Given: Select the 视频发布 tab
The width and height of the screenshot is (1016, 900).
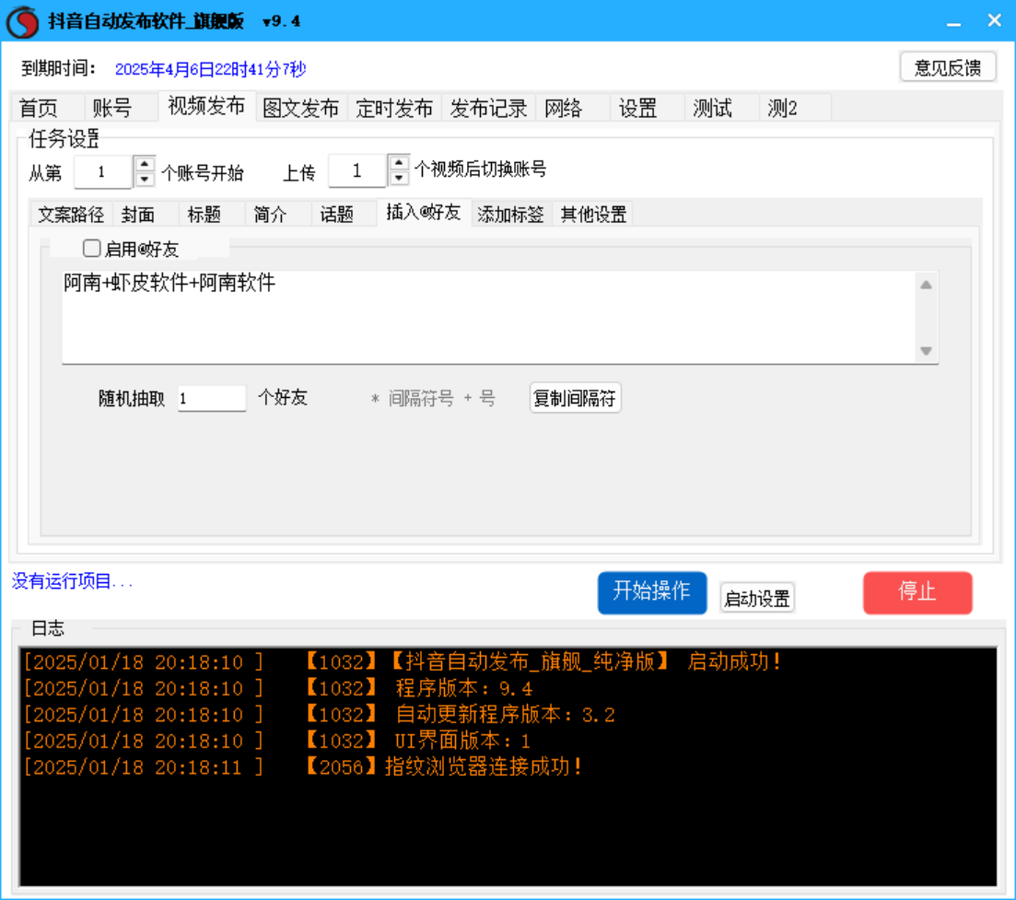Looking at the screenshot, I should [x=206, y=106].
